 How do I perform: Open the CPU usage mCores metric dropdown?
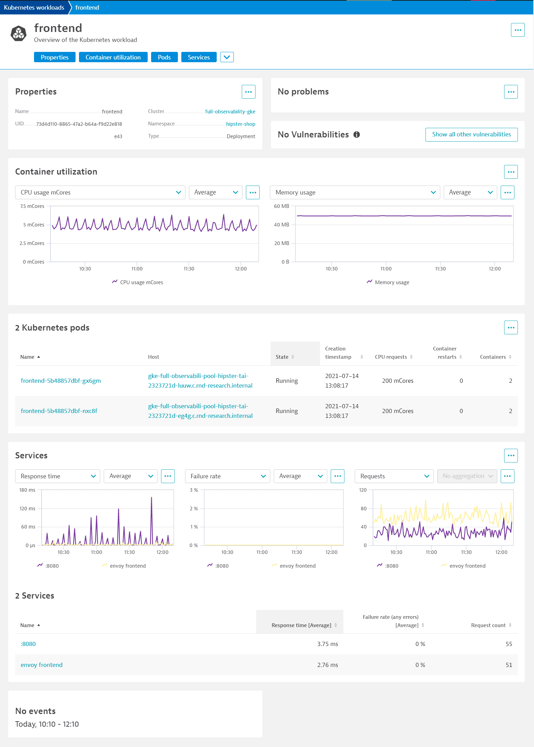(100, 192)
